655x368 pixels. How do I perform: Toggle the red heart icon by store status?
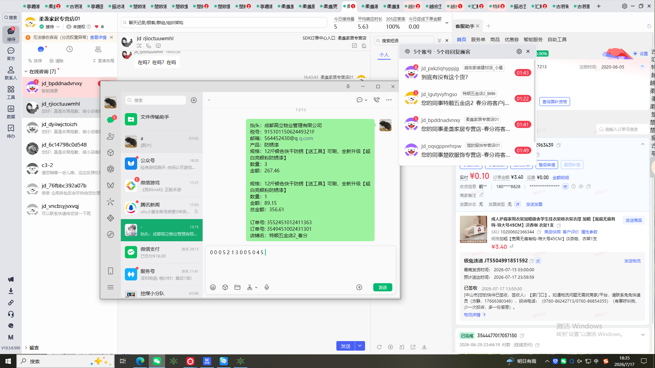pyautogui.click(x=97, y=27)
